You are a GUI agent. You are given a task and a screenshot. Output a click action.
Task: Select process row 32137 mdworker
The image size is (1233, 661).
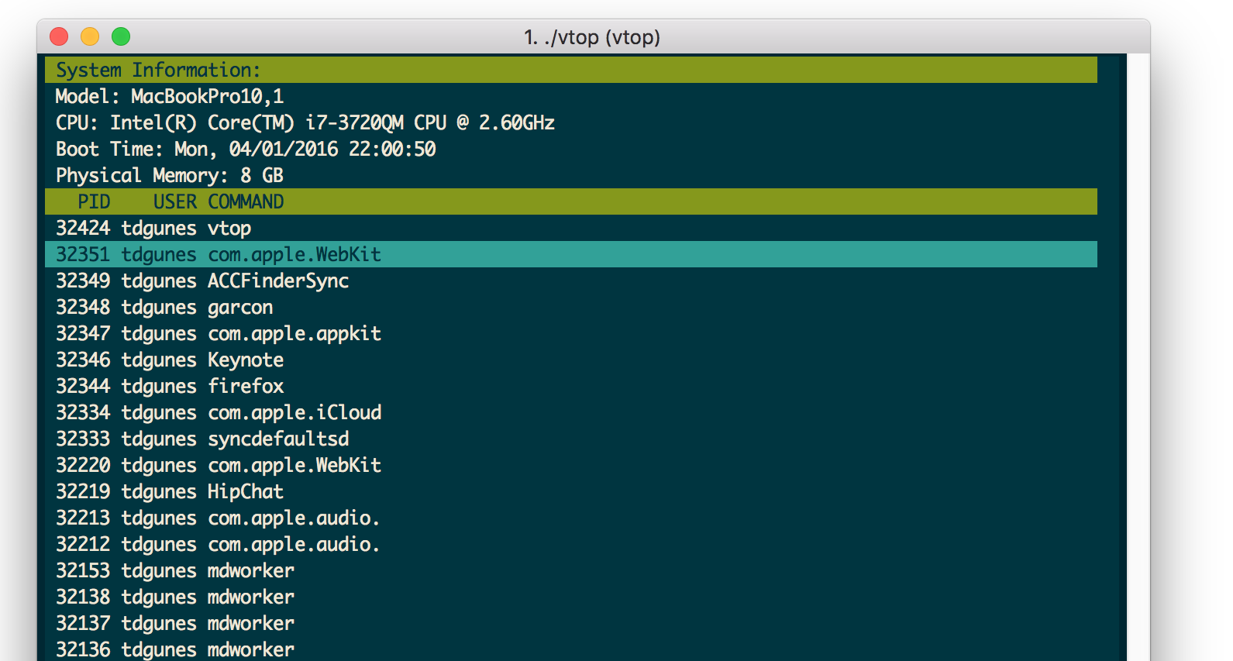click(x=571, y=623)
